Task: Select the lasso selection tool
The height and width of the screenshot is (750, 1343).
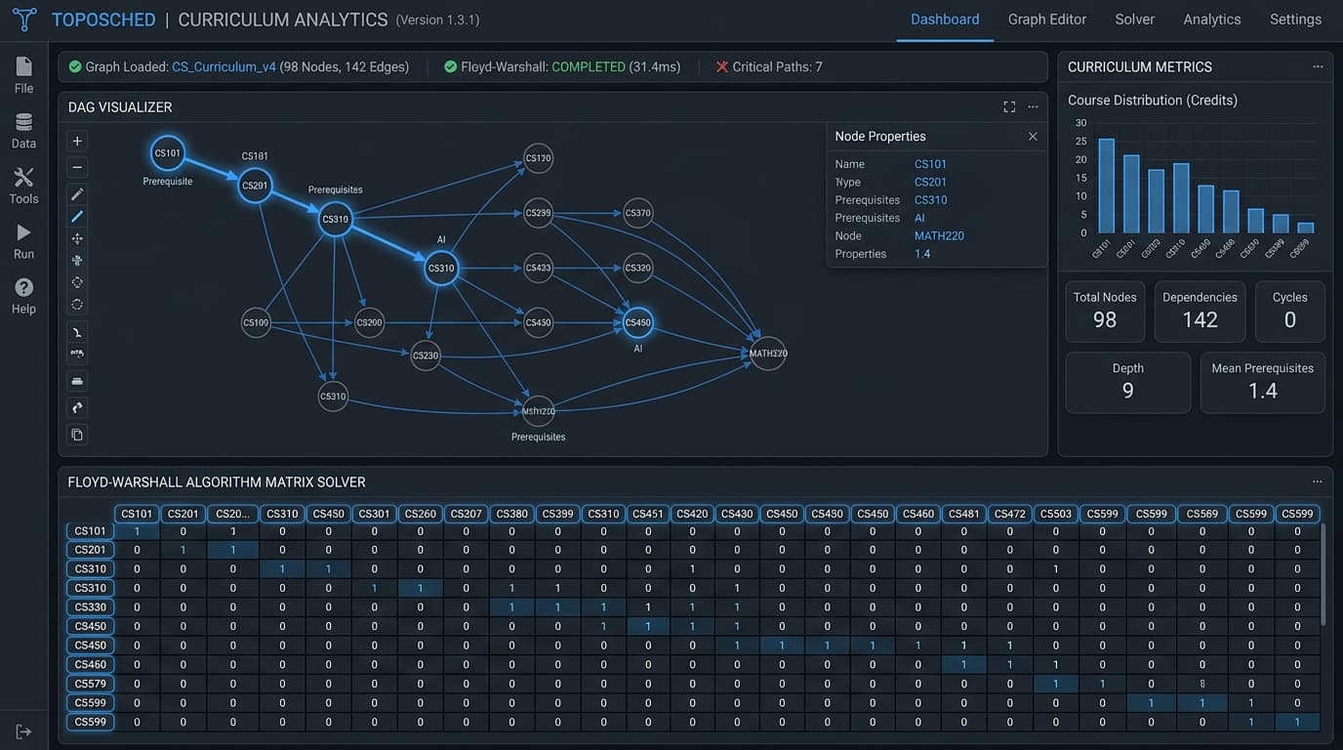Action: click(x=77, y=282)
